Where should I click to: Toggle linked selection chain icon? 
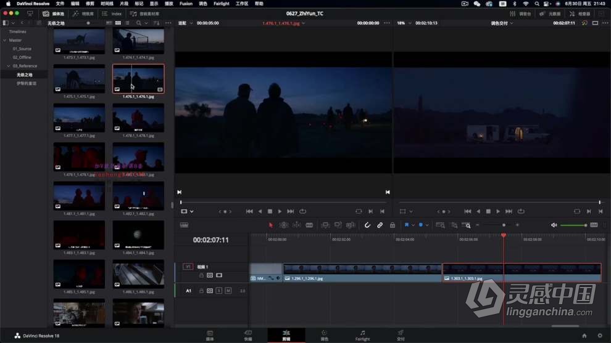380,225
